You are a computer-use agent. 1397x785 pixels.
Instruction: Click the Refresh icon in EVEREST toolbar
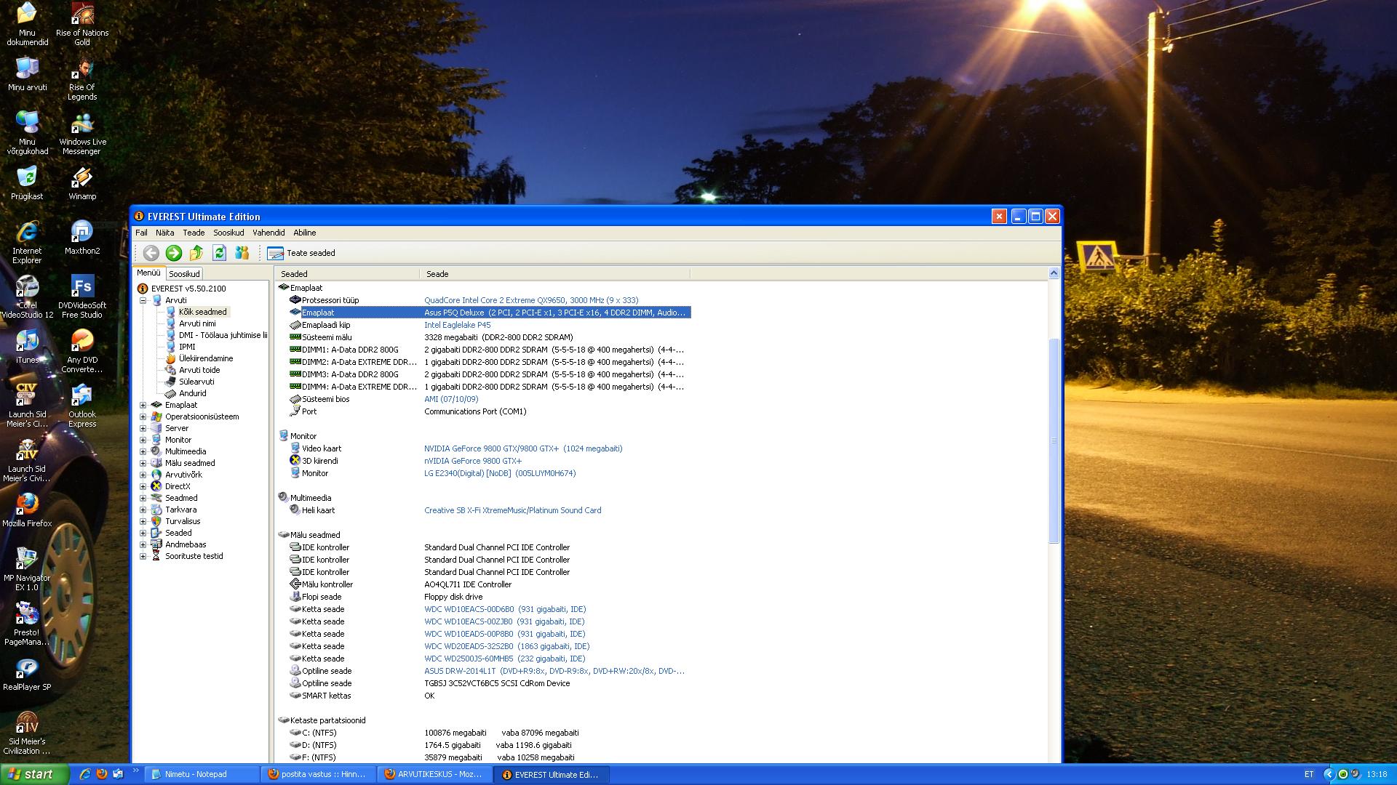(219, 253)
